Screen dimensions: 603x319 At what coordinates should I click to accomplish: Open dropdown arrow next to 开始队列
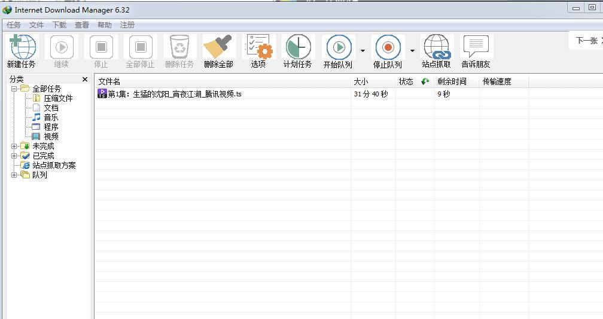pos(363,51)
